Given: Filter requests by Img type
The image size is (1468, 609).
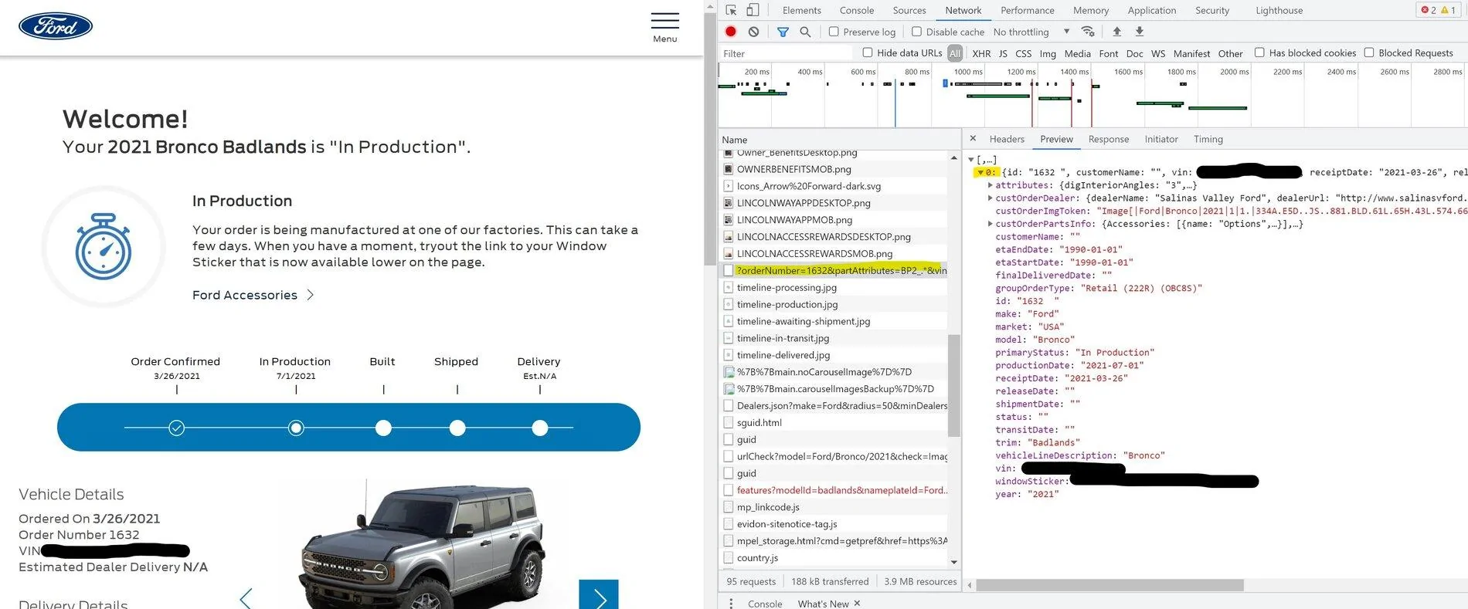Looking at the screenshot, I should click(x=1048, y=53).
